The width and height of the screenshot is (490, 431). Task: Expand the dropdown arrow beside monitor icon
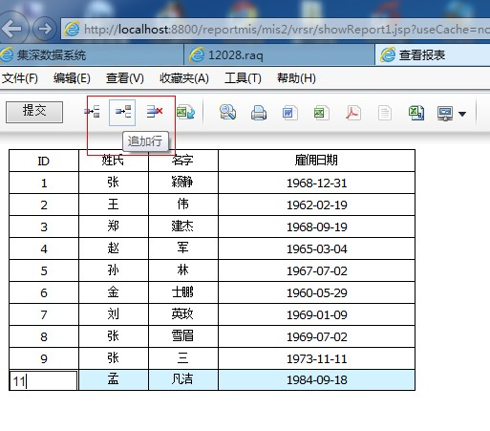(462, 114)
